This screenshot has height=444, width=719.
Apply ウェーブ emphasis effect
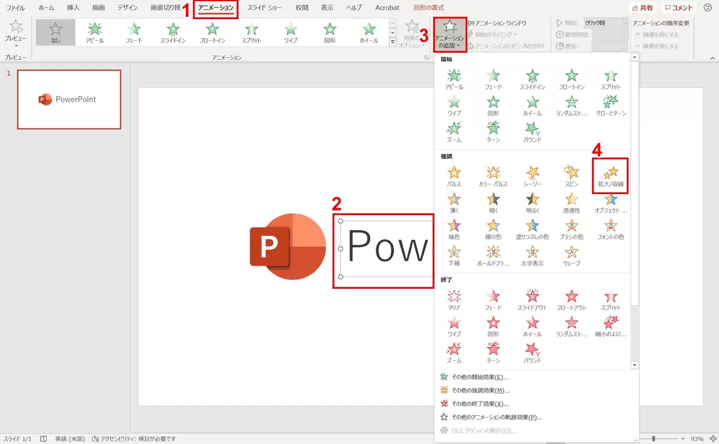click(572, 255)
